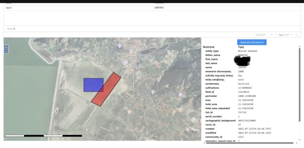Viewport: 304px width, 148px height.
Task: Click the properties panel horizontal scrollbar
Action: coord(252,143)
